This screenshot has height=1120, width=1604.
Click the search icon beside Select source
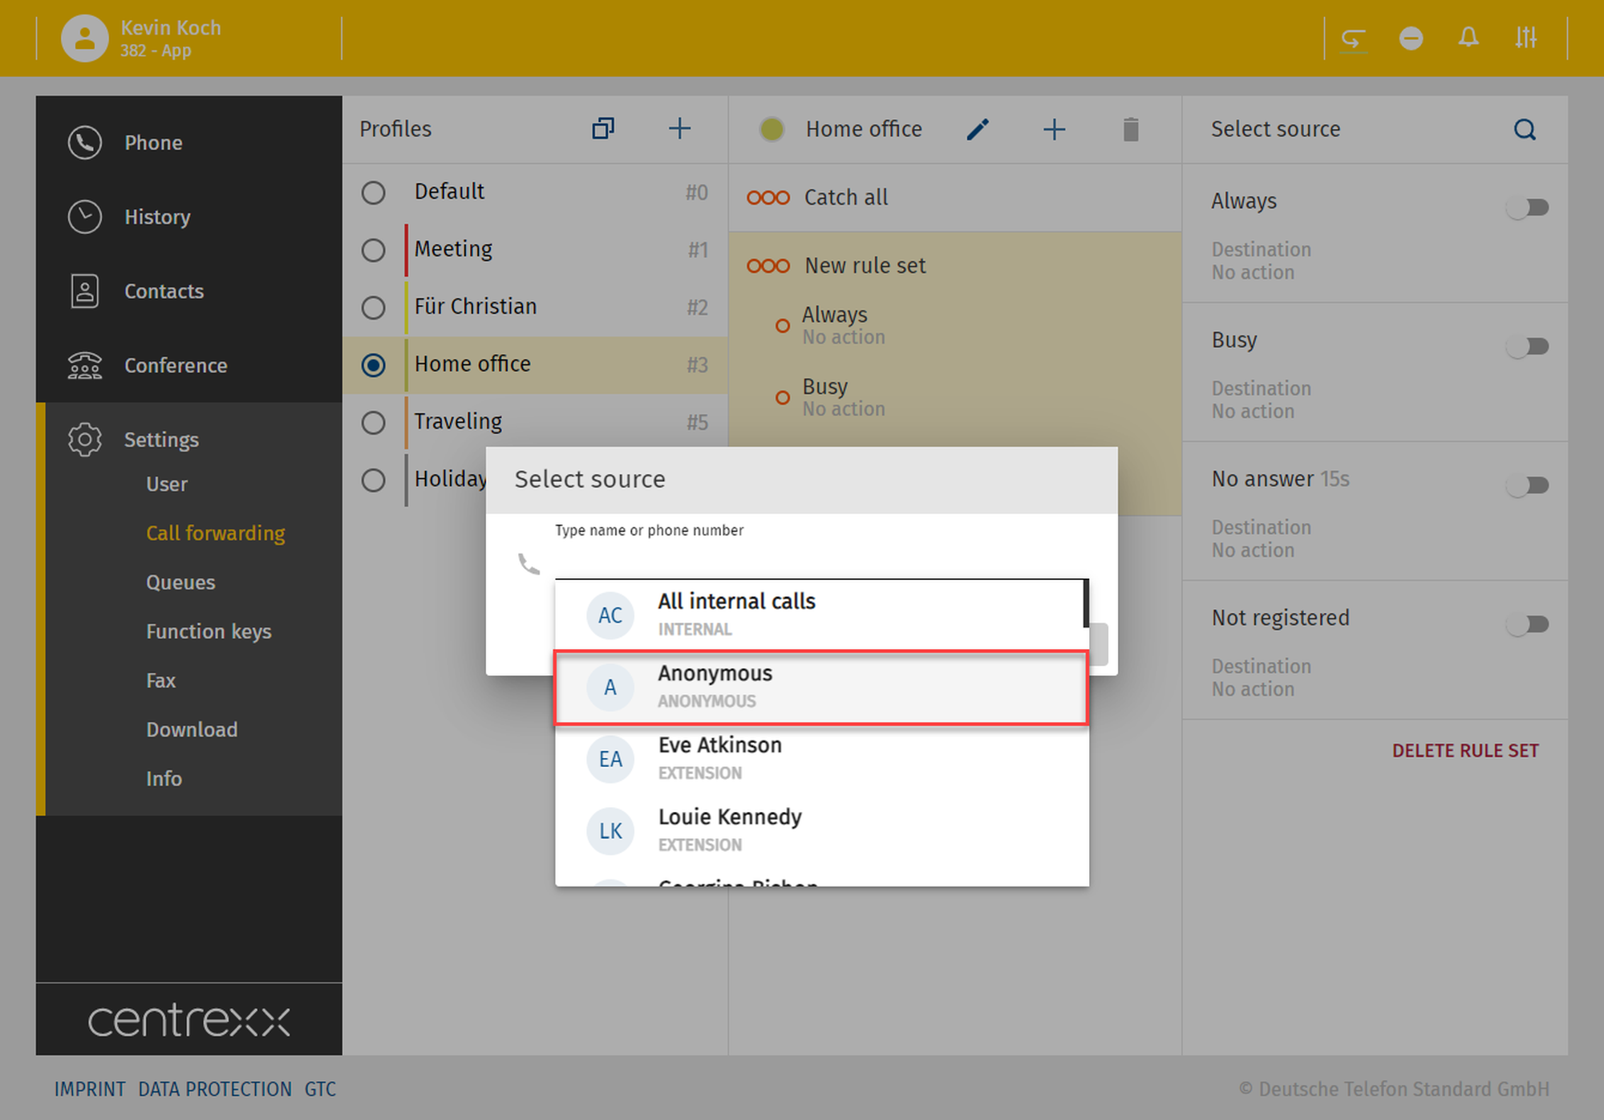(1525, 129)
